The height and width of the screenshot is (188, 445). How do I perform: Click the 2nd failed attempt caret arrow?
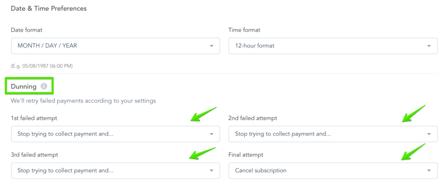point(429,134)
